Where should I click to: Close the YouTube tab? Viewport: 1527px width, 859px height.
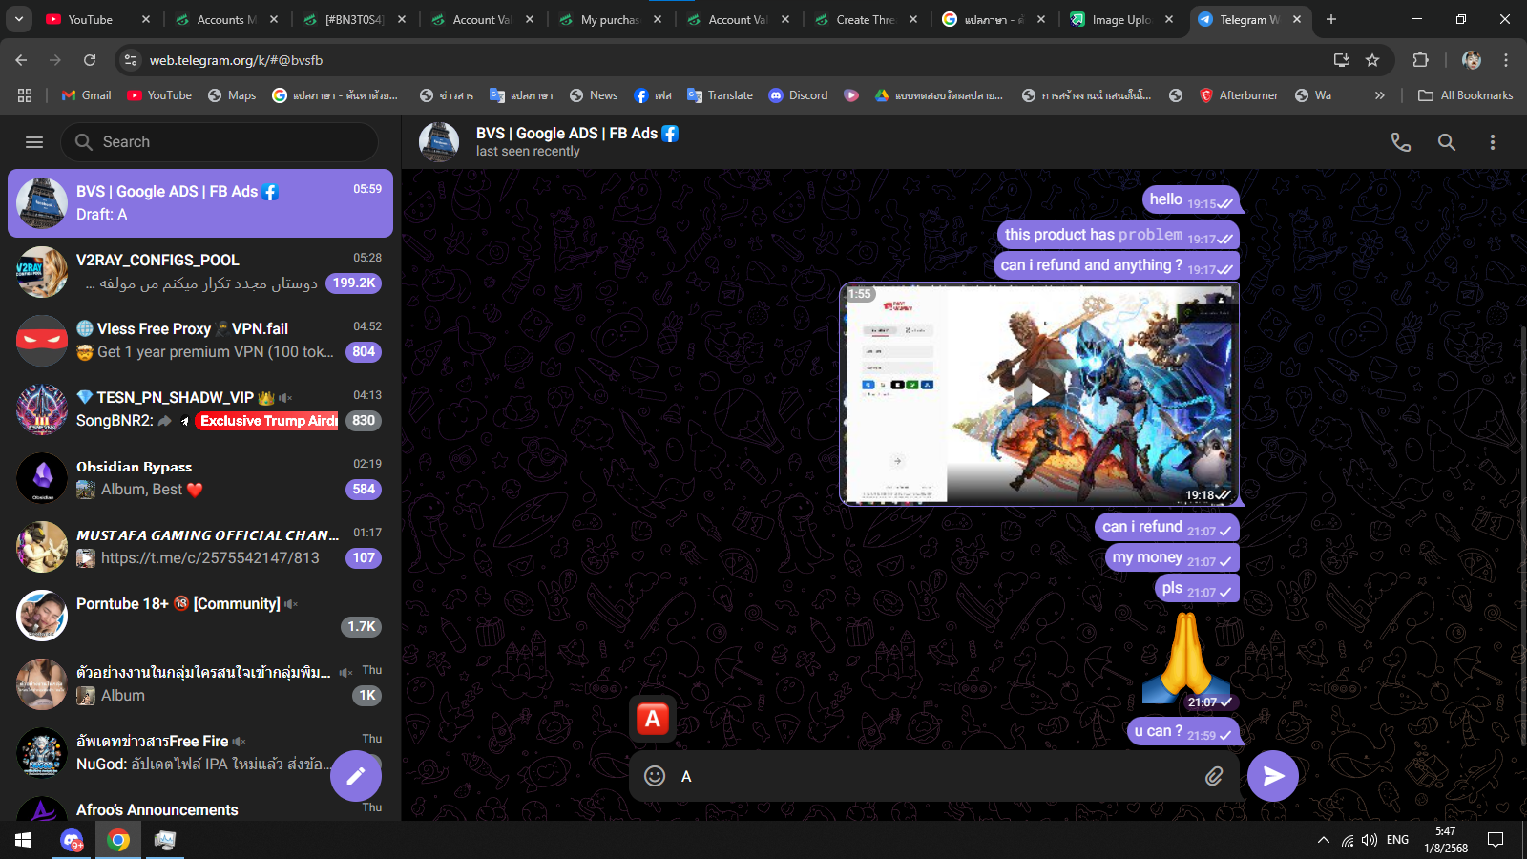pos(146,19)
